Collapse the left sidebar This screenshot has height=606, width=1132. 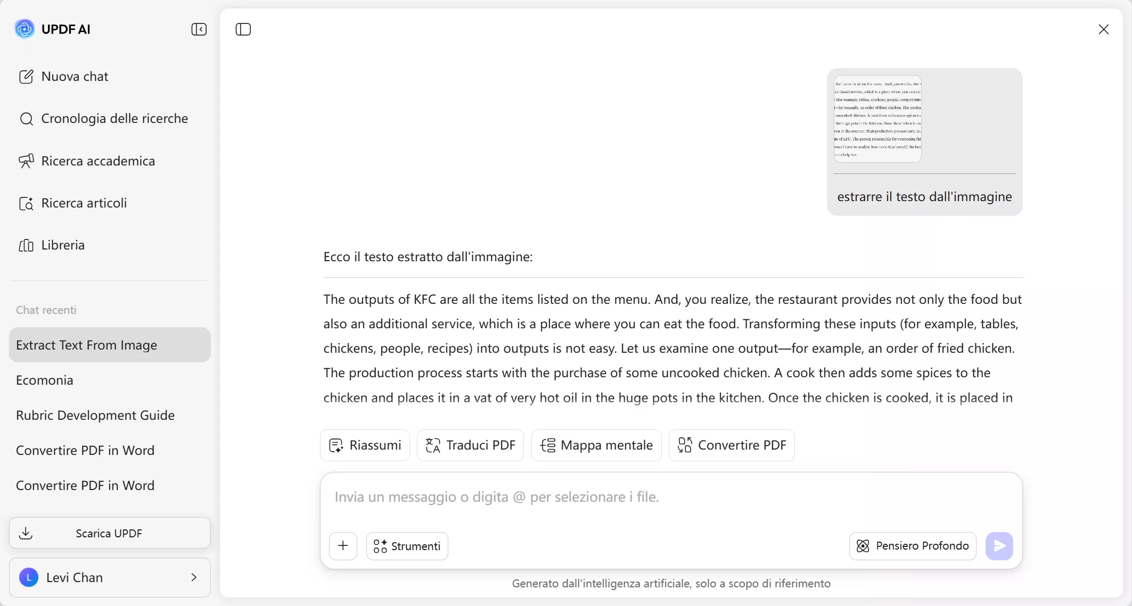pyautogui.click(x=198, y=29)
